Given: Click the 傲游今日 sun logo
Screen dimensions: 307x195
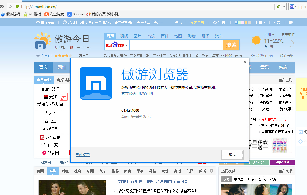Looking at the screenshot, I should [x=43, y=40].
